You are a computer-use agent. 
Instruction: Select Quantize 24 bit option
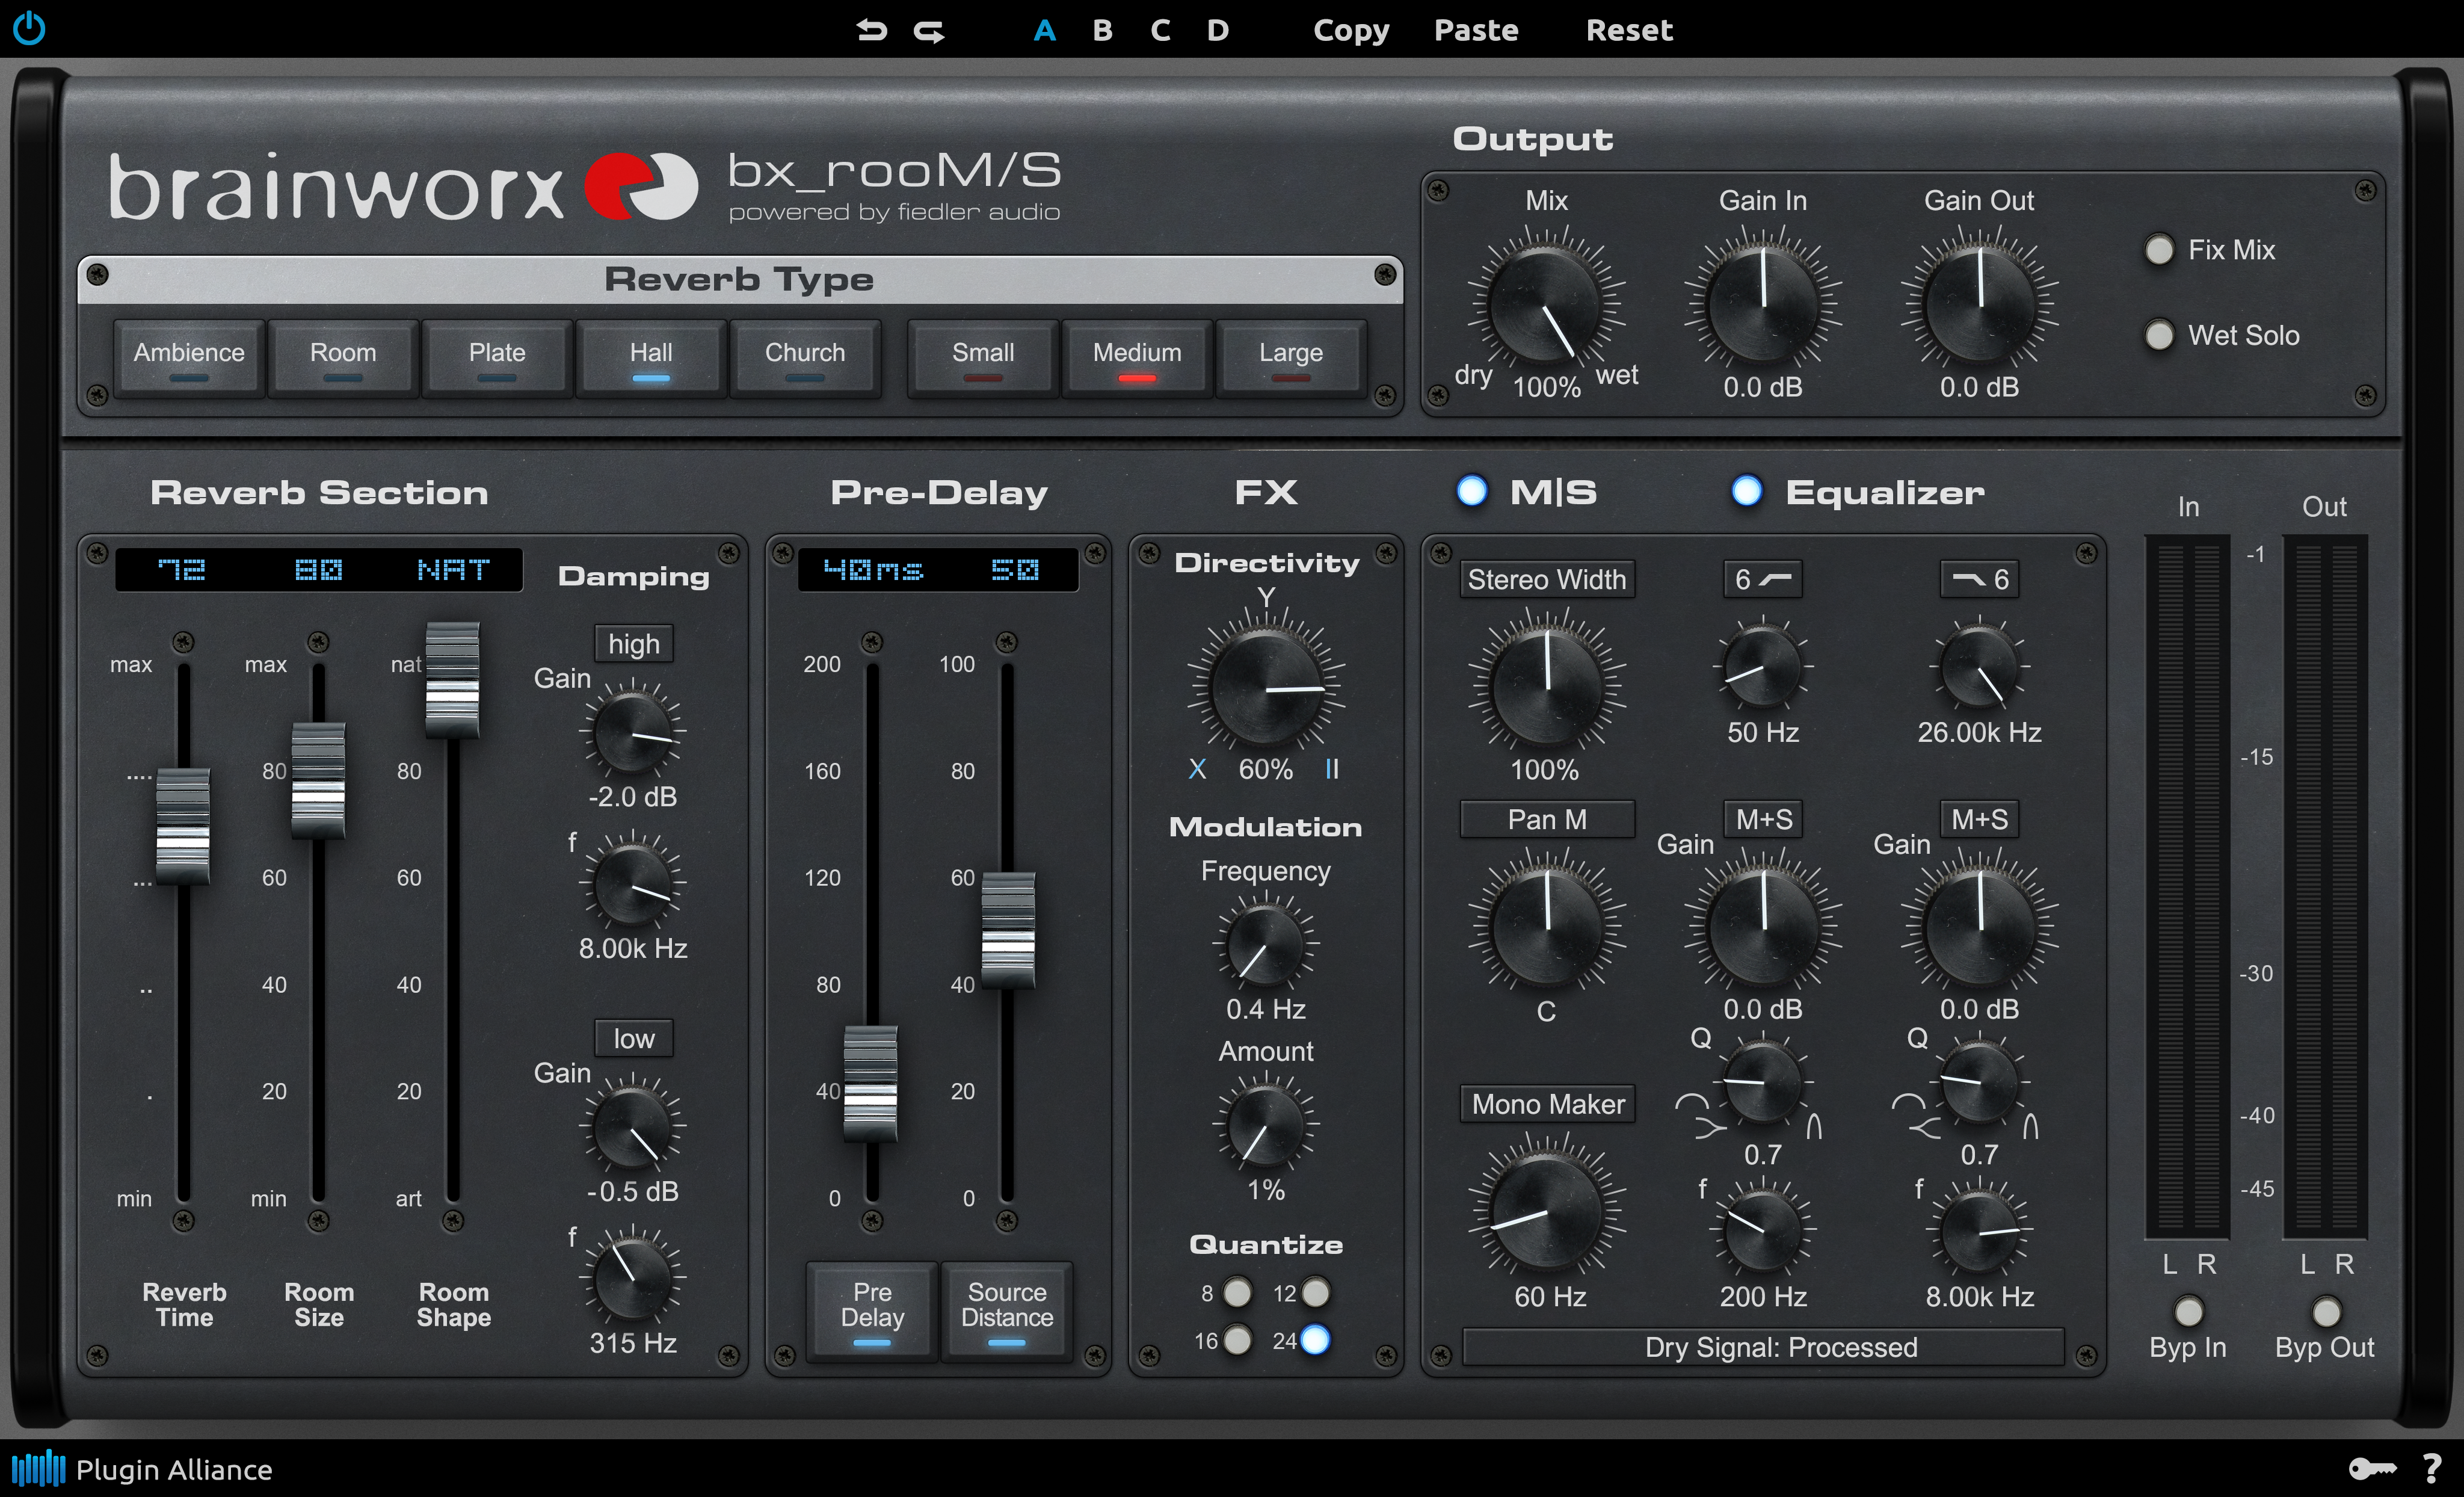(x=1315, y=1340)
